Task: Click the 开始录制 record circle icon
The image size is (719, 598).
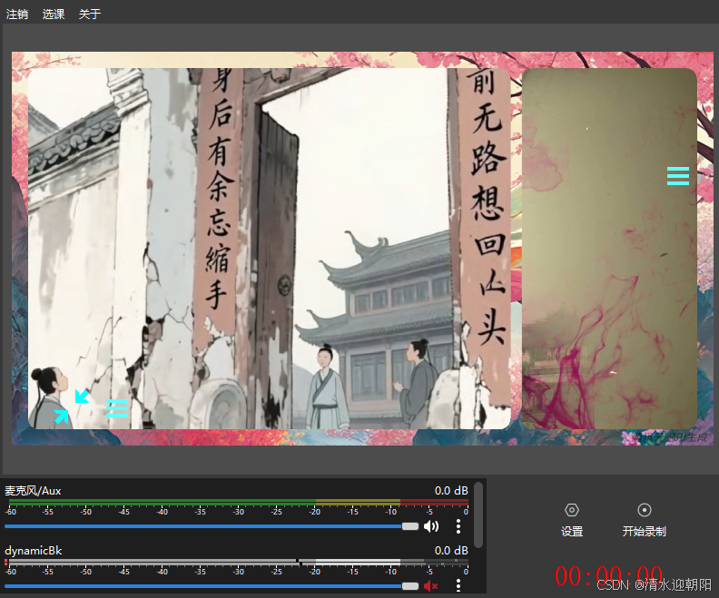Action: pyautogui.click(x=645, y=510)
